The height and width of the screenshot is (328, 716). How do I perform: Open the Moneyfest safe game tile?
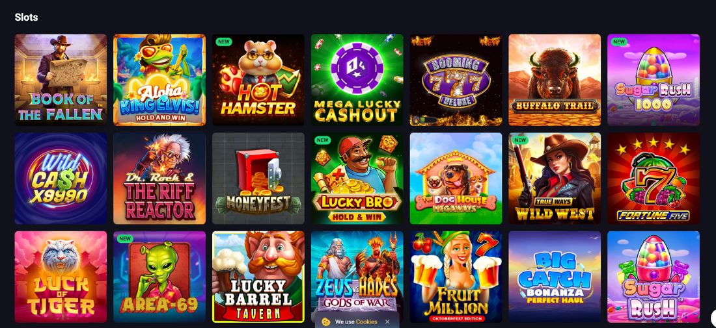pyautogui.click(x=258, y=179)
